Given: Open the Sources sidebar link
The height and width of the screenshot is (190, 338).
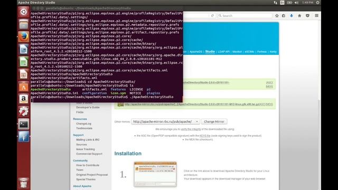Looking at the screenshot, I should point(81,145).
